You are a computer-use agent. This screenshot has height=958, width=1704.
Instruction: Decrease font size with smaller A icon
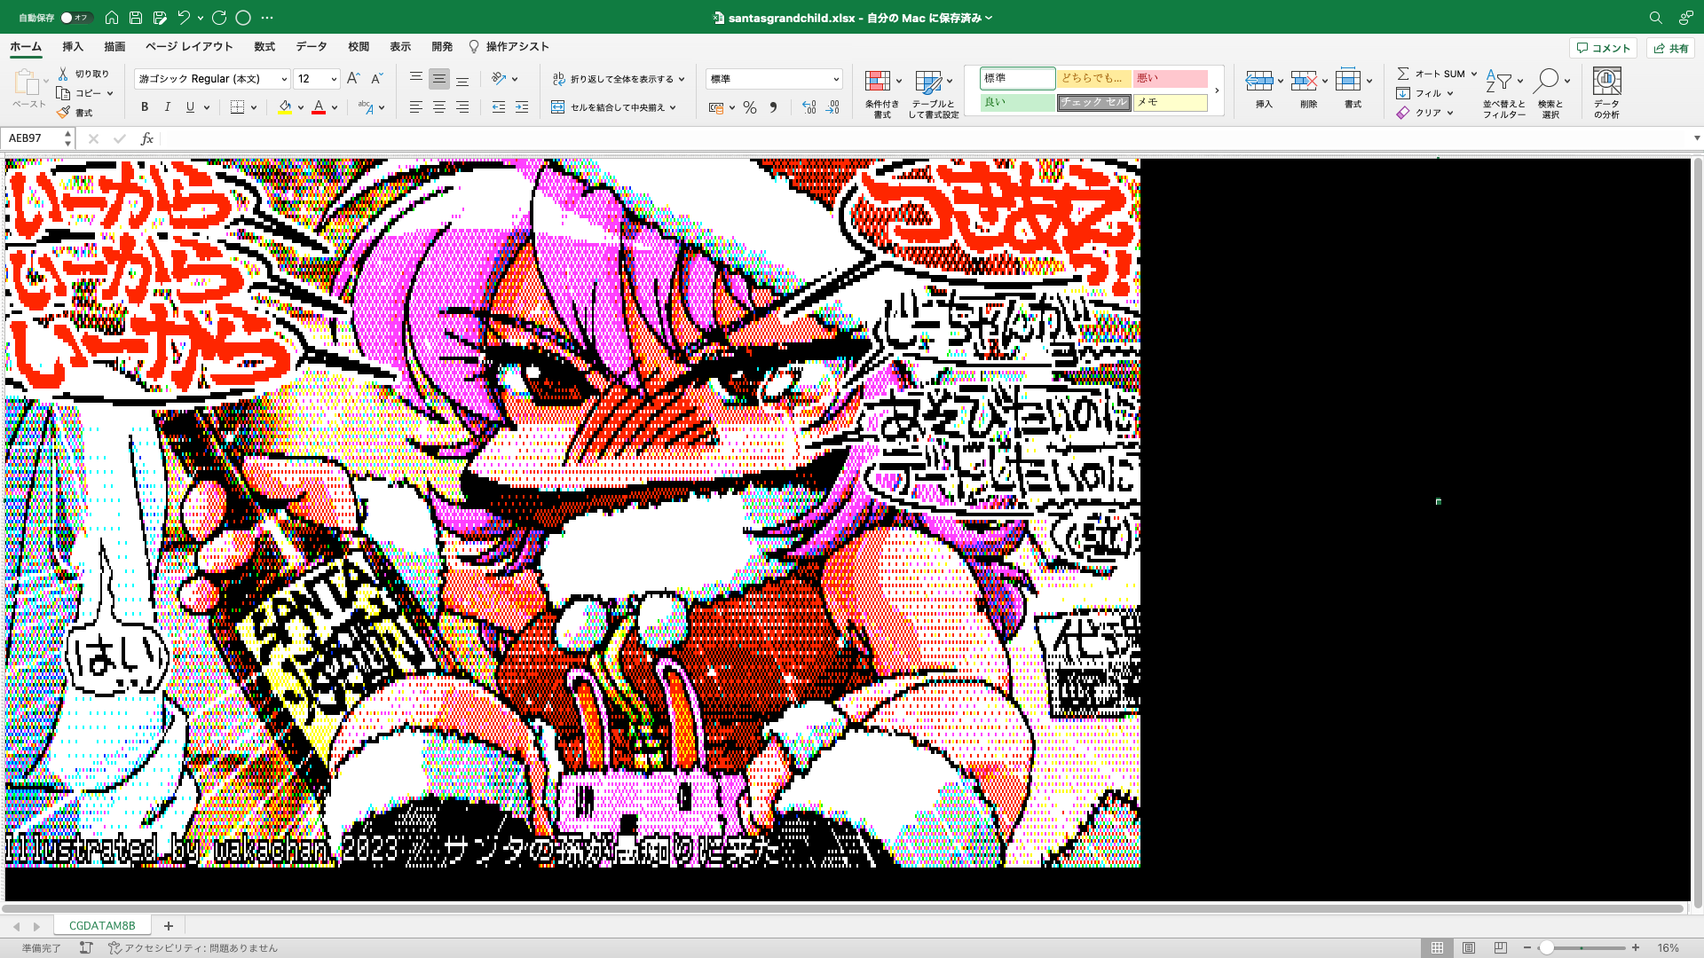[376, 78]
